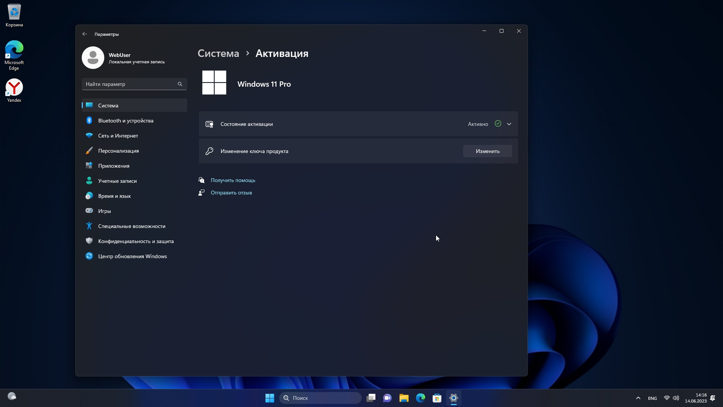Click the volume icon in system tray
The image size is (723, 407).
pyautogui.click(x=676, y=398)
